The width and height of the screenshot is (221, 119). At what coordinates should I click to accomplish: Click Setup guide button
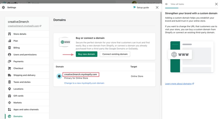coord(141,7)
